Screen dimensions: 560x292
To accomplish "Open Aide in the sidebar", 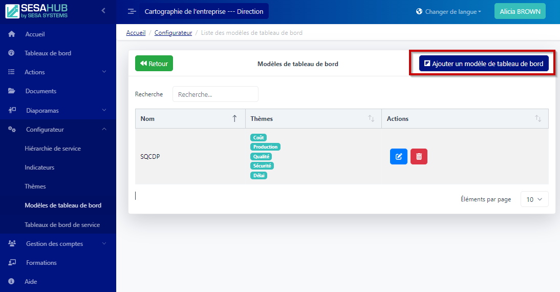I will click(x=31, y=281).
